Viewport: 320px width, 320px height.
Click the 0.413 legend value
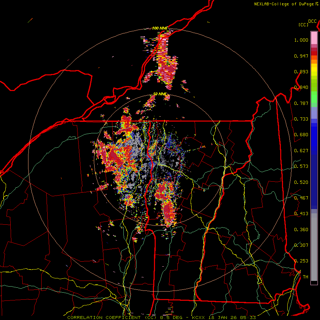coord(301,214)
